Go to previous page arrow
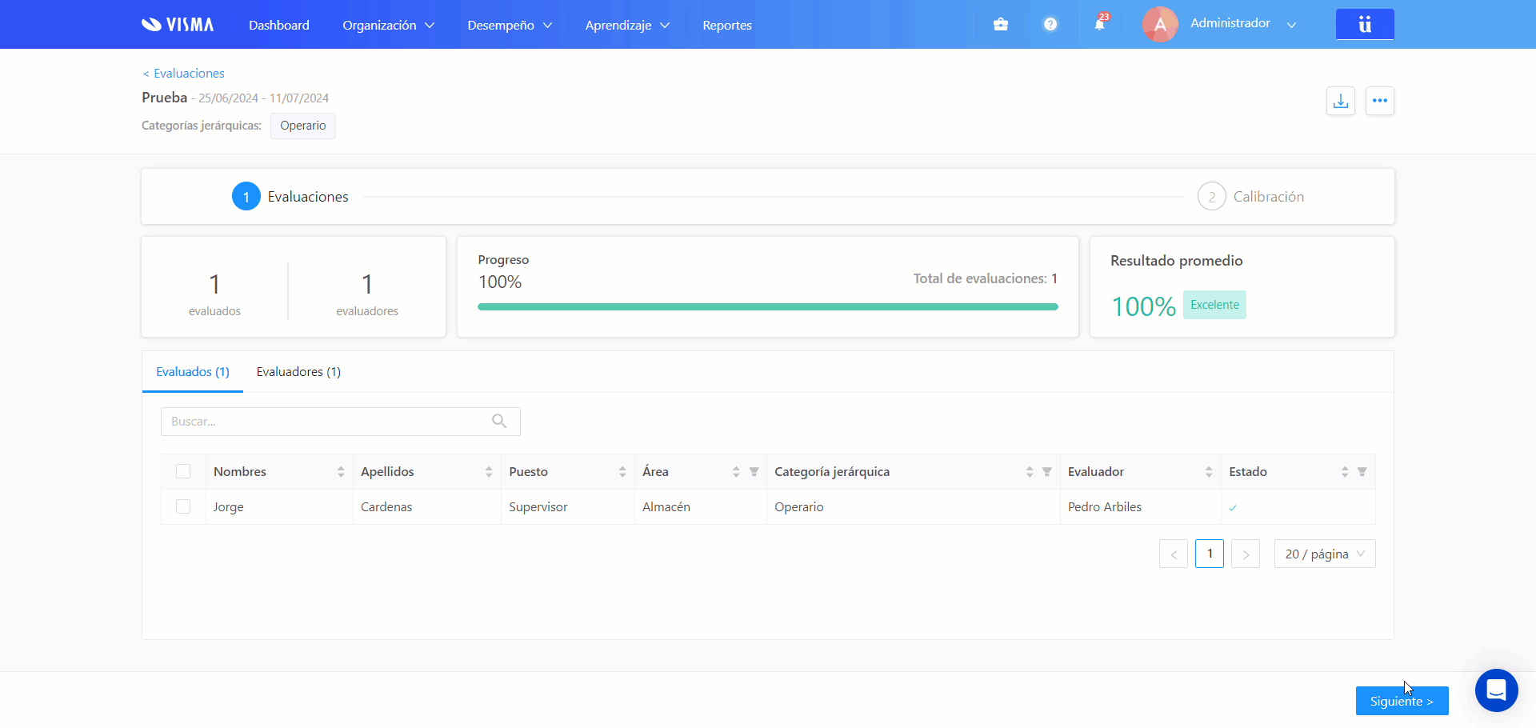Viewport: 1536px width, 728px height. [x=1174, y=554]
